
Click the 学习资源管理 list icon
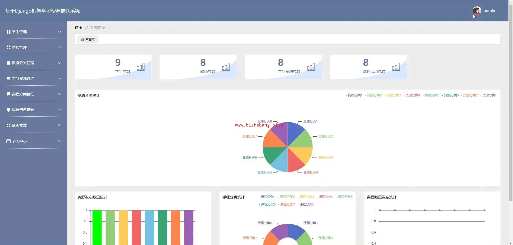click(9, 79)
